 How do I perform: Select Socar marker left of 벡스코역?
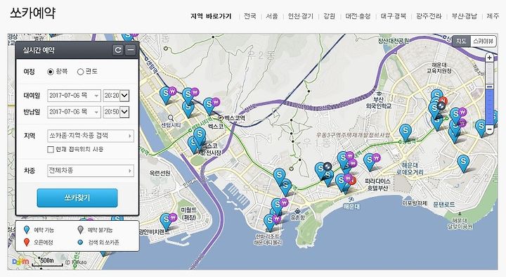click(209, 105)
